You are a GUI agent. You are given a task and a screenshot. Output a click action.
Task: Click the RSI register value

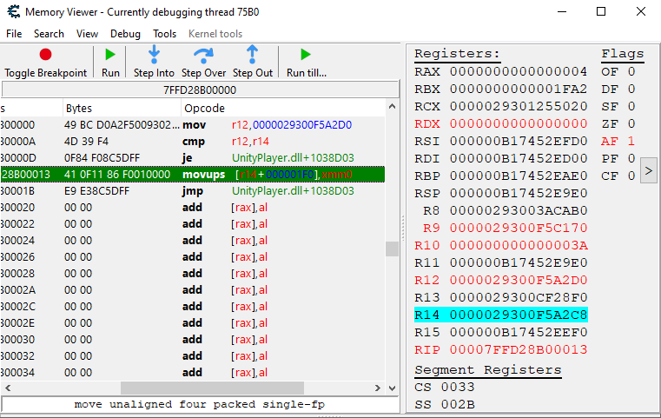click(518, 141)
